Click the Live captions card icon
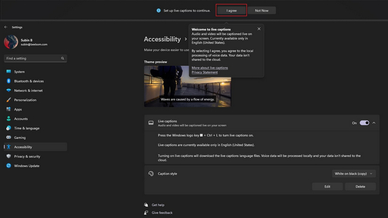This screenshot has width=388, height=218. (x=151, y=123)
